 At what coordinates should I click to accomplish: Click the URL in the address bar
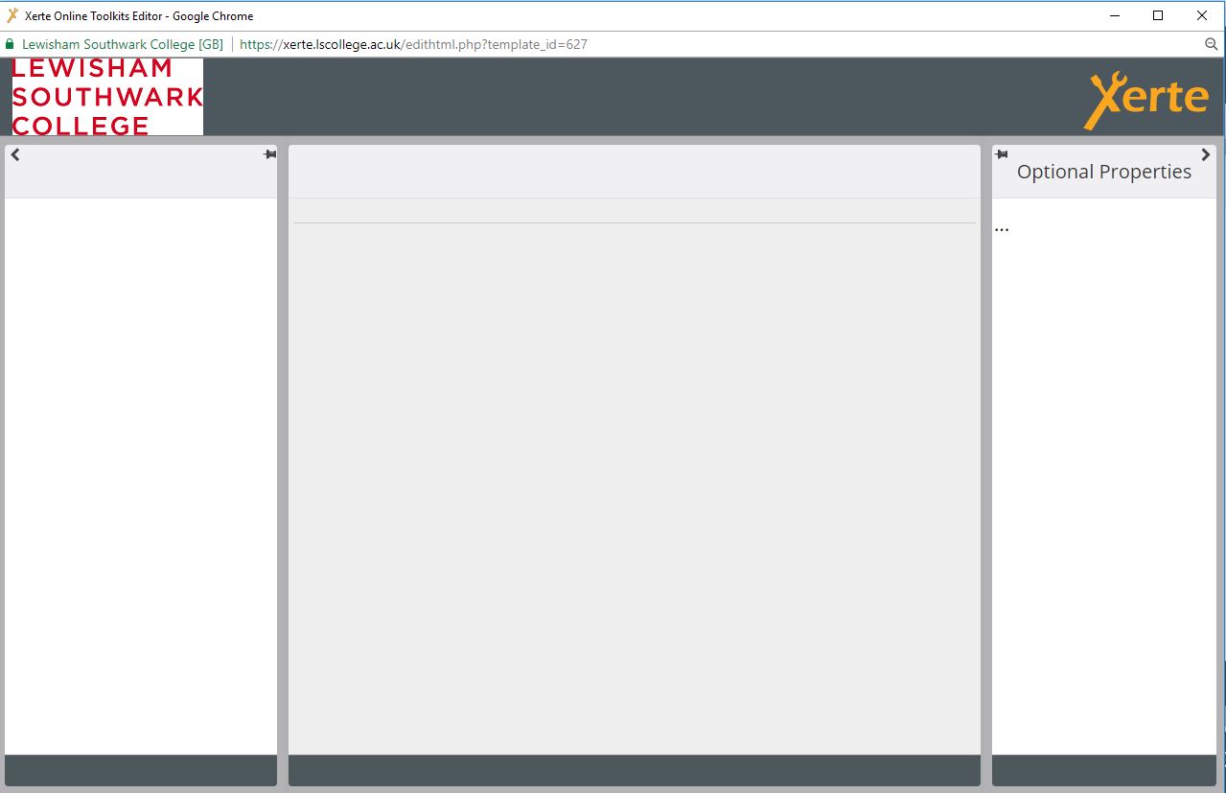pos(413,44)
